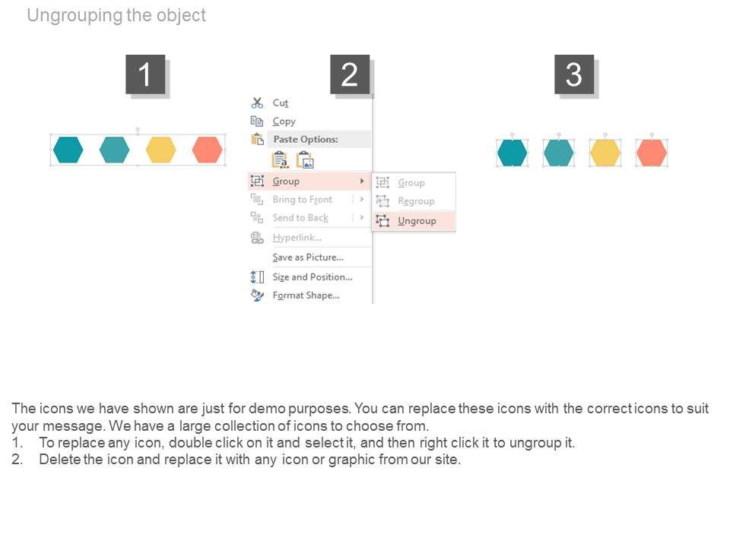Click the Regroup icon in the submenu

(382, 201)
